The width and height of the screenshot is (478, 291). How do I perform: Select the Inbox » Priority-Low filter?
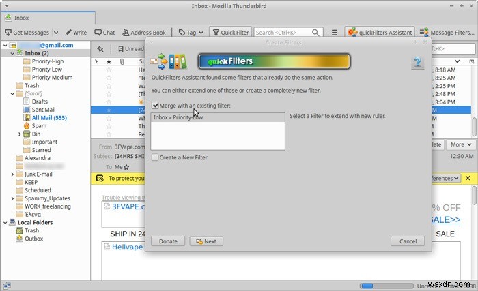point(218,117)
